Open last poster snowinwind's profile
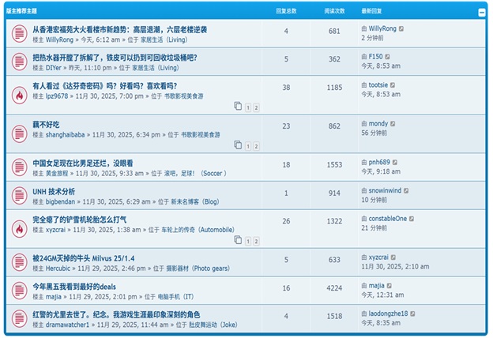This screenshot has width=493, height=338. click(x=385, y=191)
